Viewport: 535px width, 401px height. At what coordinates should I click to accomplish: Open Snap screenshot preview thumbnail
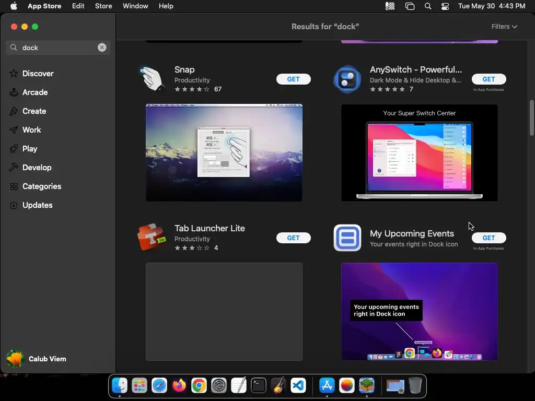(224, 152)
